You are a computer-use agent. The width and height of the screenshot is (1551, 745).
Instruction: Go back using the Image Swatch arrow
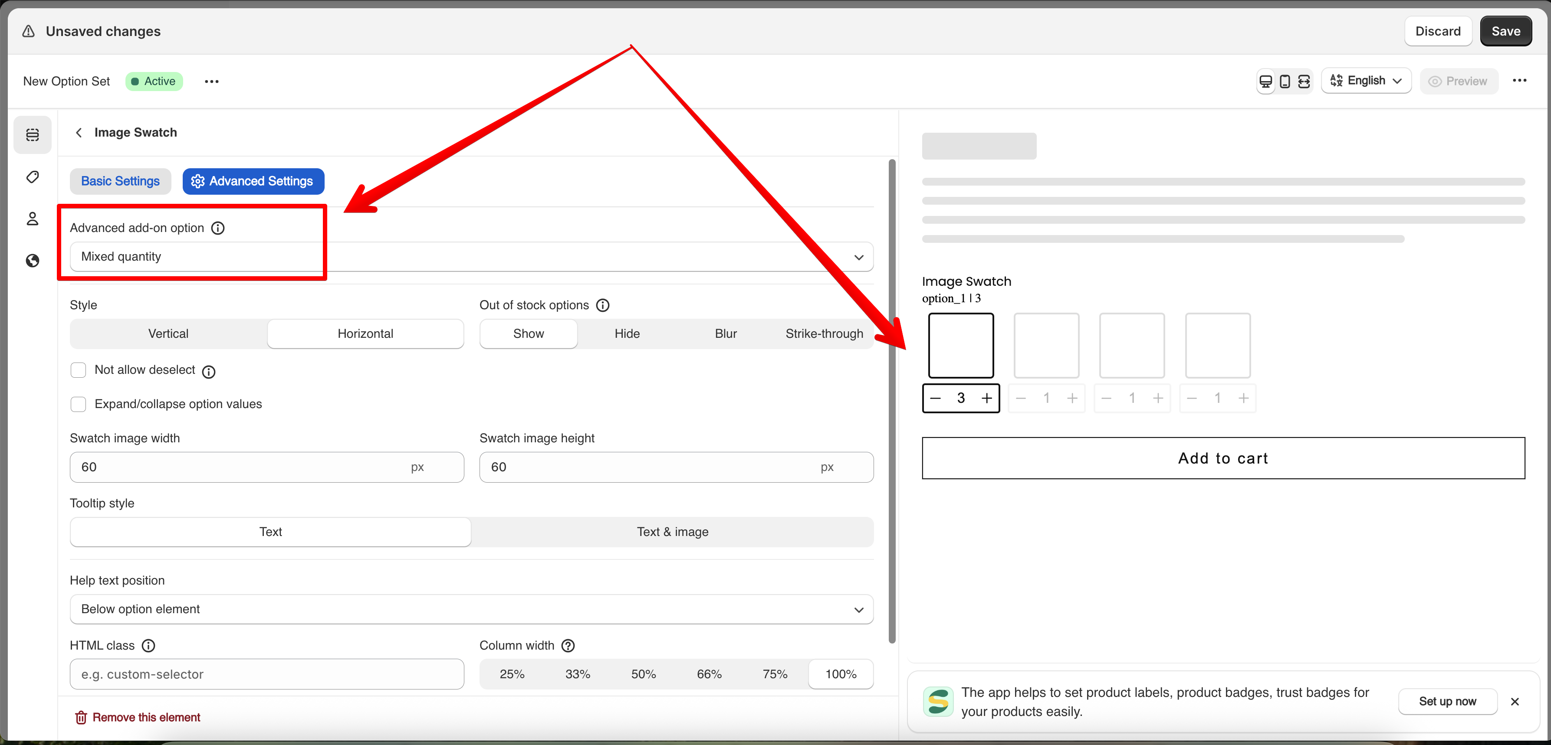click(x=79, y=132)
